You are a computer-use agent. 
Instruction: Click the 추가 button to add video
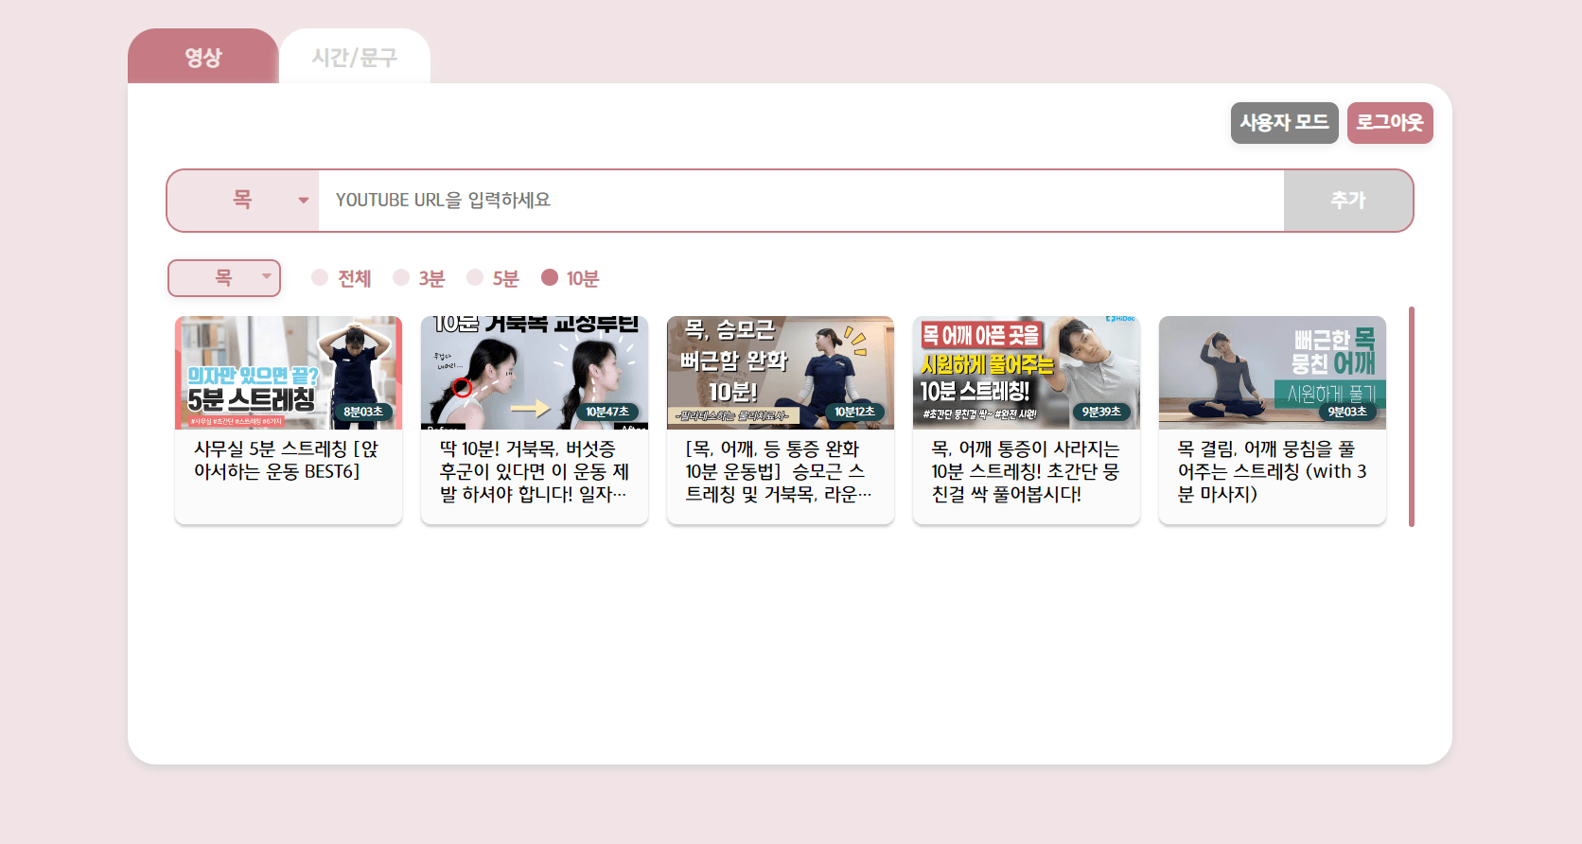coord(1347,201)
